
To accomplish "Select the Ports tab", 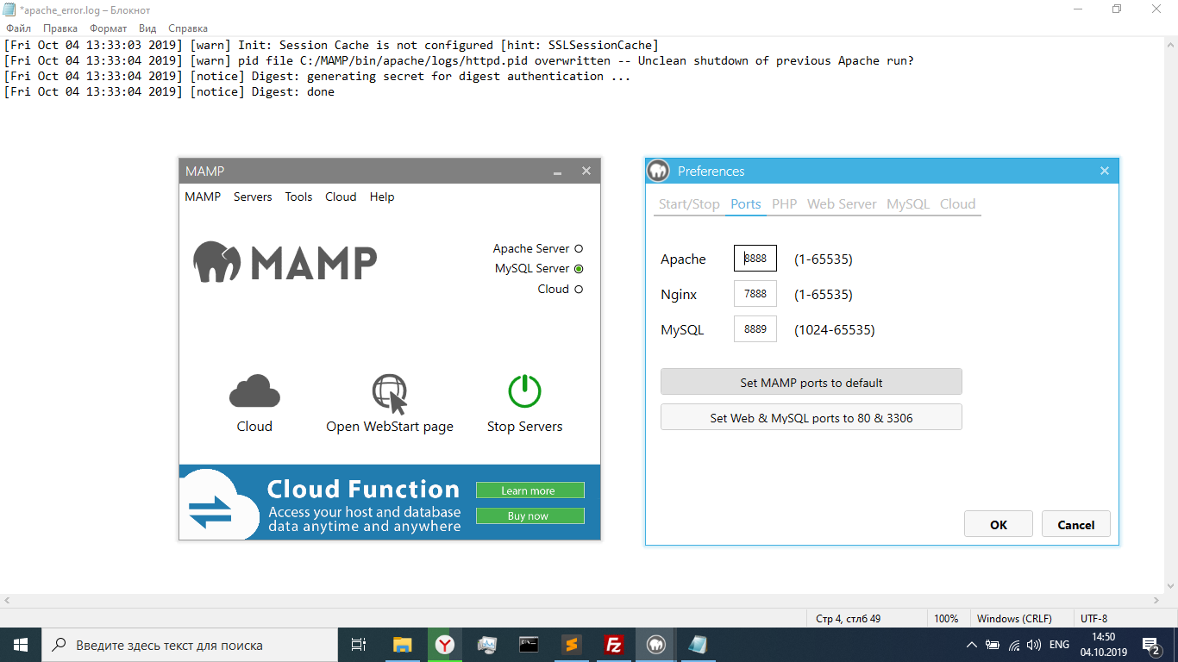I will click(x=746, y=204).
